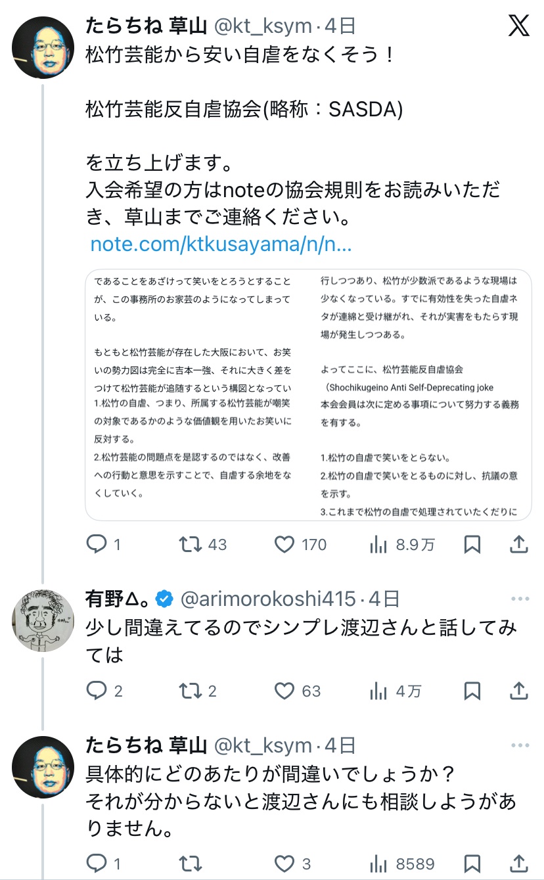Repost the SASDA announcement tweet
544x880 pixels.
[191, 544]
